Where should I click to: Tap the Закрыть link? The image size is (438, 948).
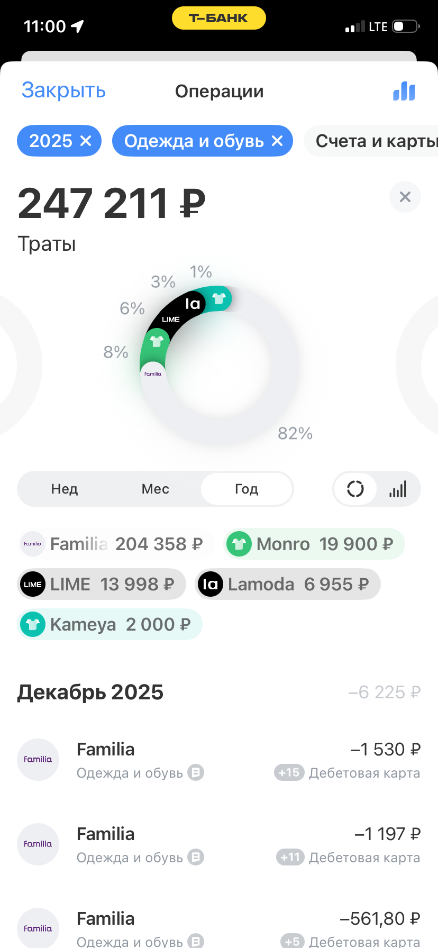click(x=63, y=90)
